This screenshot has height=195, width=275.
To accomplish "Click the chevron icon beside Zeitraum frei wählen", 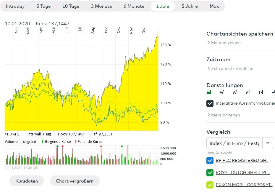I will pos(208,68).
